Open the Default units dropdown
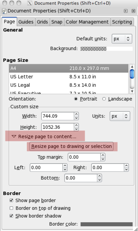This screenshot has height=231, width=138. (x=122, y=39)
